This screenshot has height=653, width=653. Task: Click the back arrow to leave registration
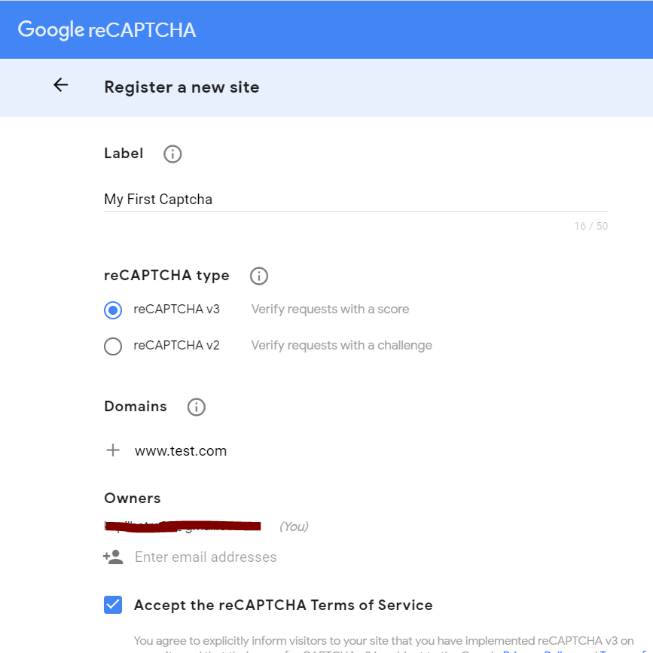(x=60, y=84)
